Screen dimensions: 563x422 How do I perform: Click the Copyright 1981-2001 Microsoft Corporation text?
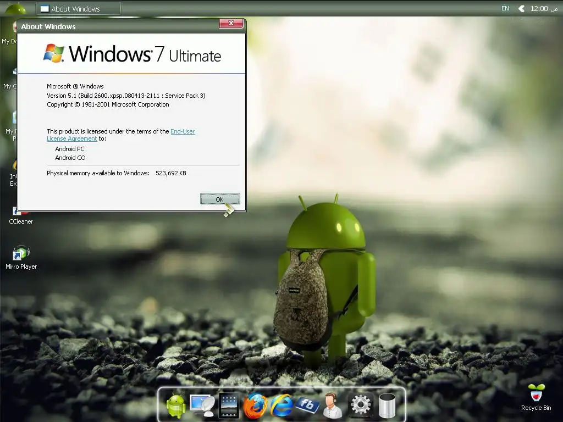pos(108,104)
